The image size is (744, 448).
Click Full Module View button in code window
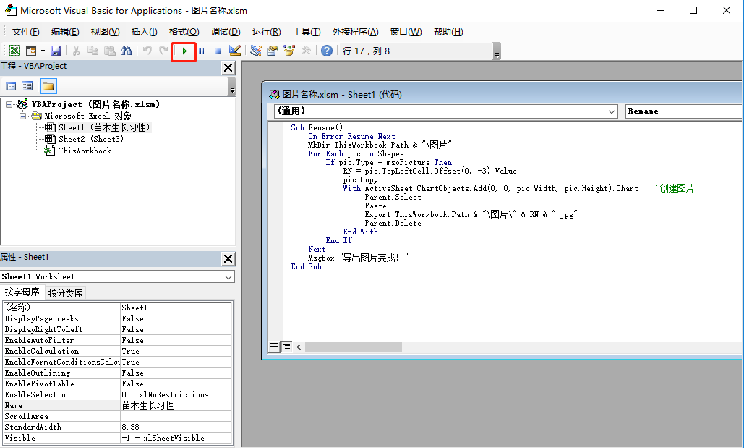coord(286,347)
